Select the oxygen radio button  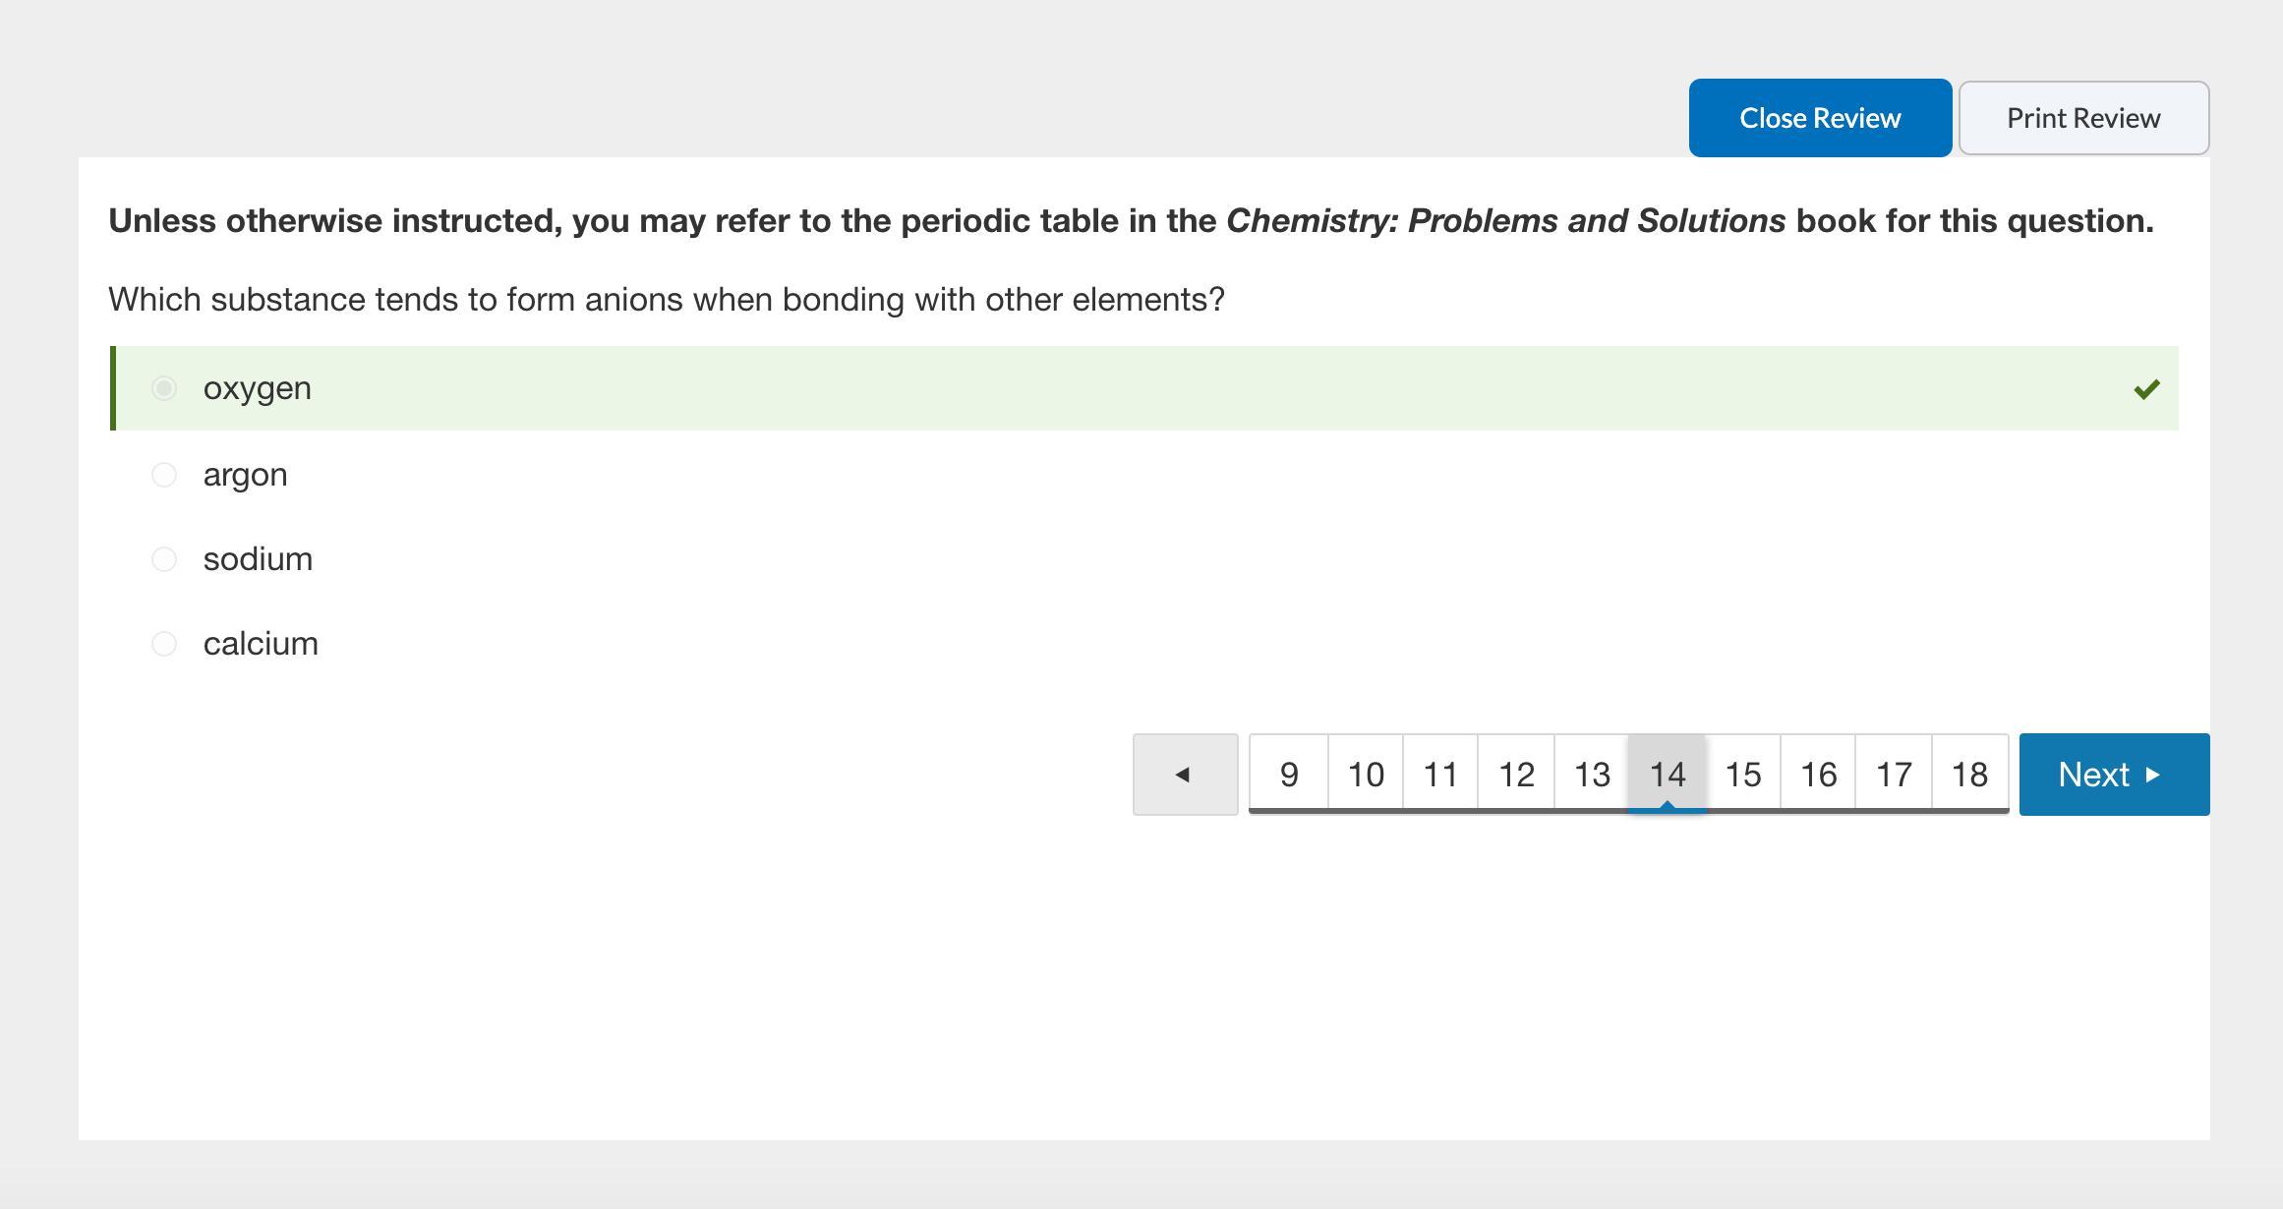(x=164, y=388)
